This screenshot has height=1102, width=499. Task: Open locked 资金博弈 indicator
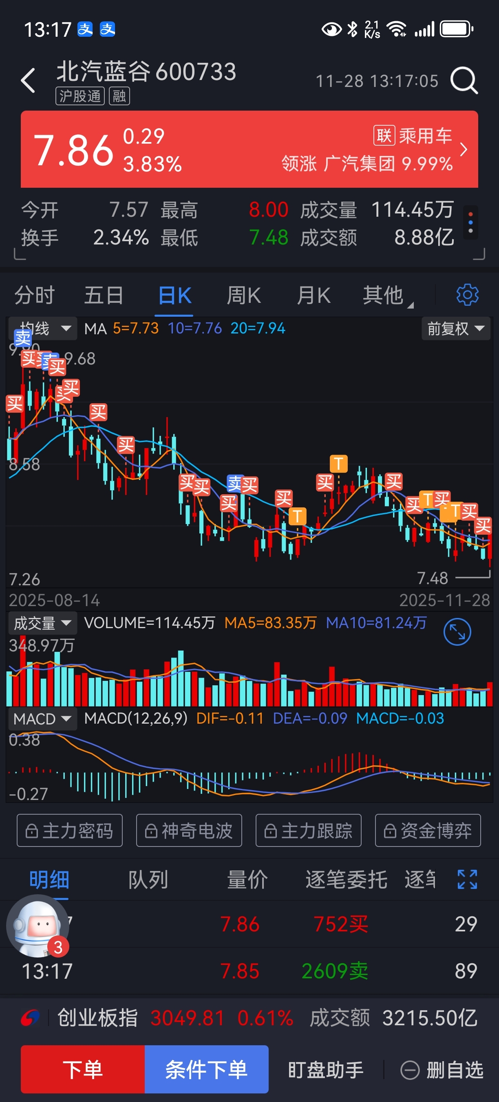[x=428, y=830]
